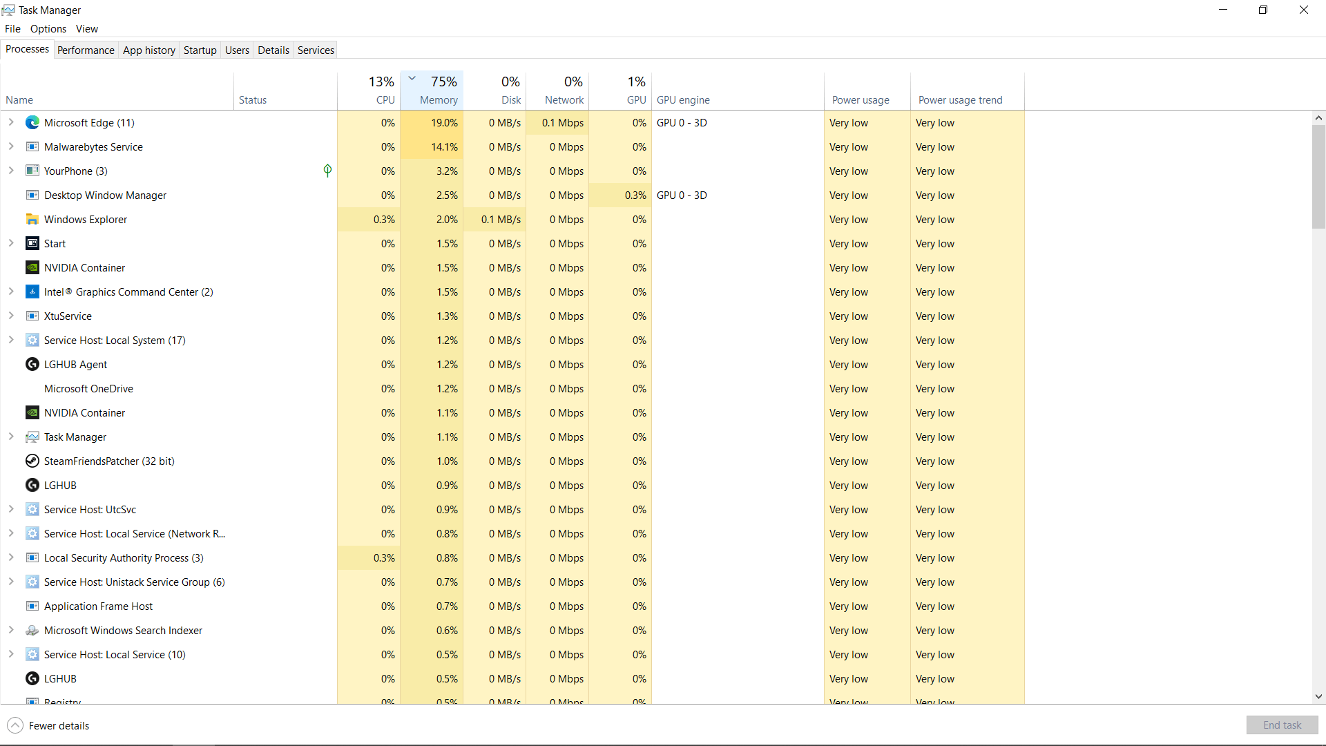Click the scrollbar down arrow
The width and height of the screenshot is (1326, 746).
pos(1318,696)
